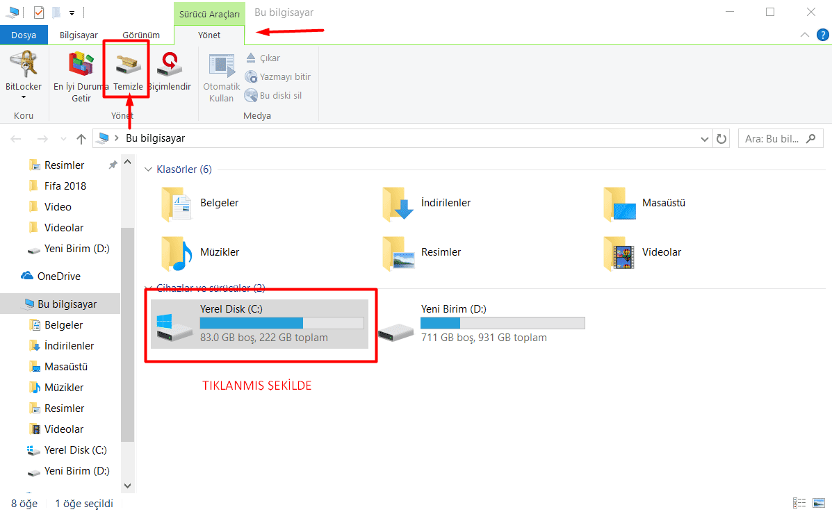
Task: Open the recent locations dropdown arrow
Action: pos(63,139)
